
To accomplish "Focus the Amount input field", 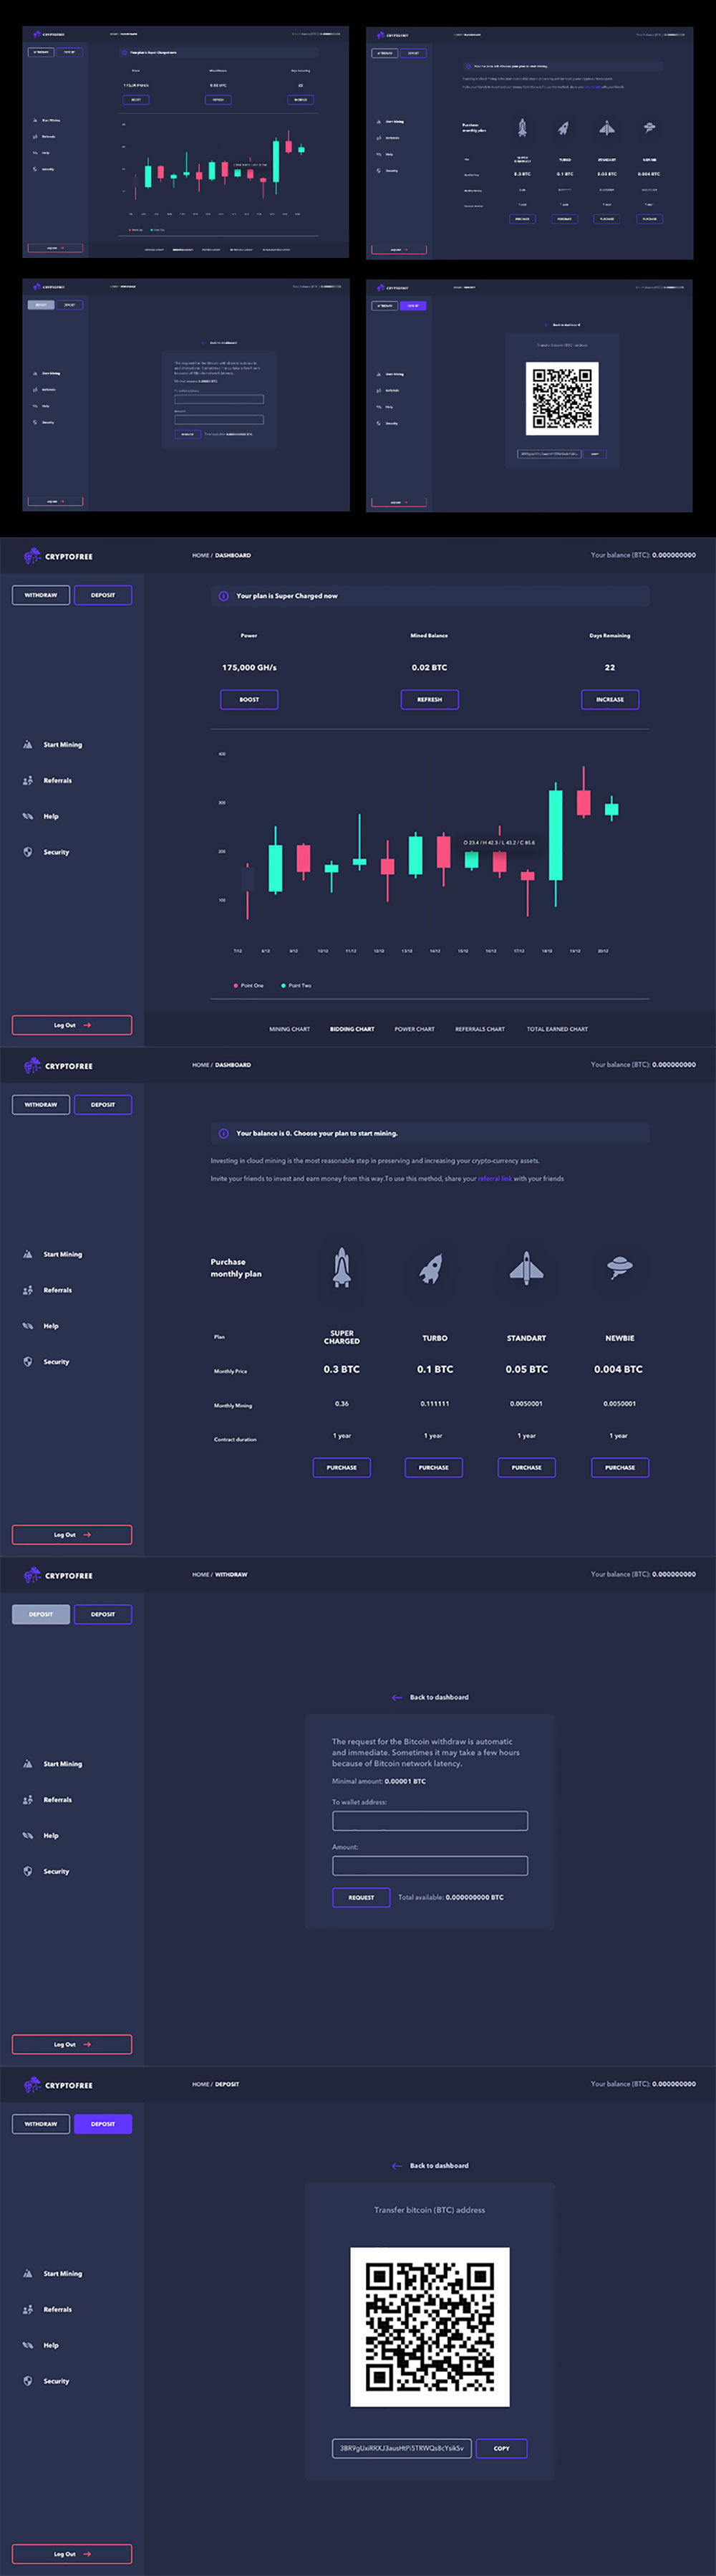I will coord(430,1865).
